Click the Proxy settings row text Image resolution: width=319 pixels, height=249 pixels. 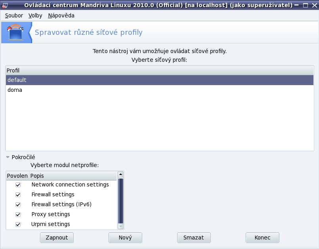click(x=51, y=214)
